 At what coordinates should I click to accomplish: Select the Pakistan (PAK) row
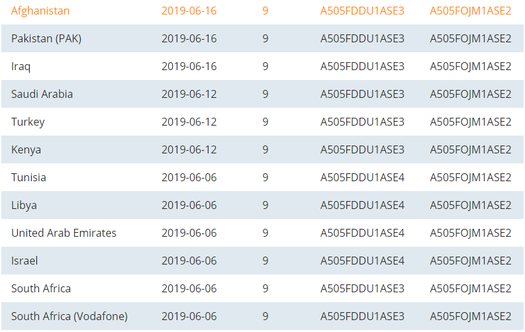262,38
